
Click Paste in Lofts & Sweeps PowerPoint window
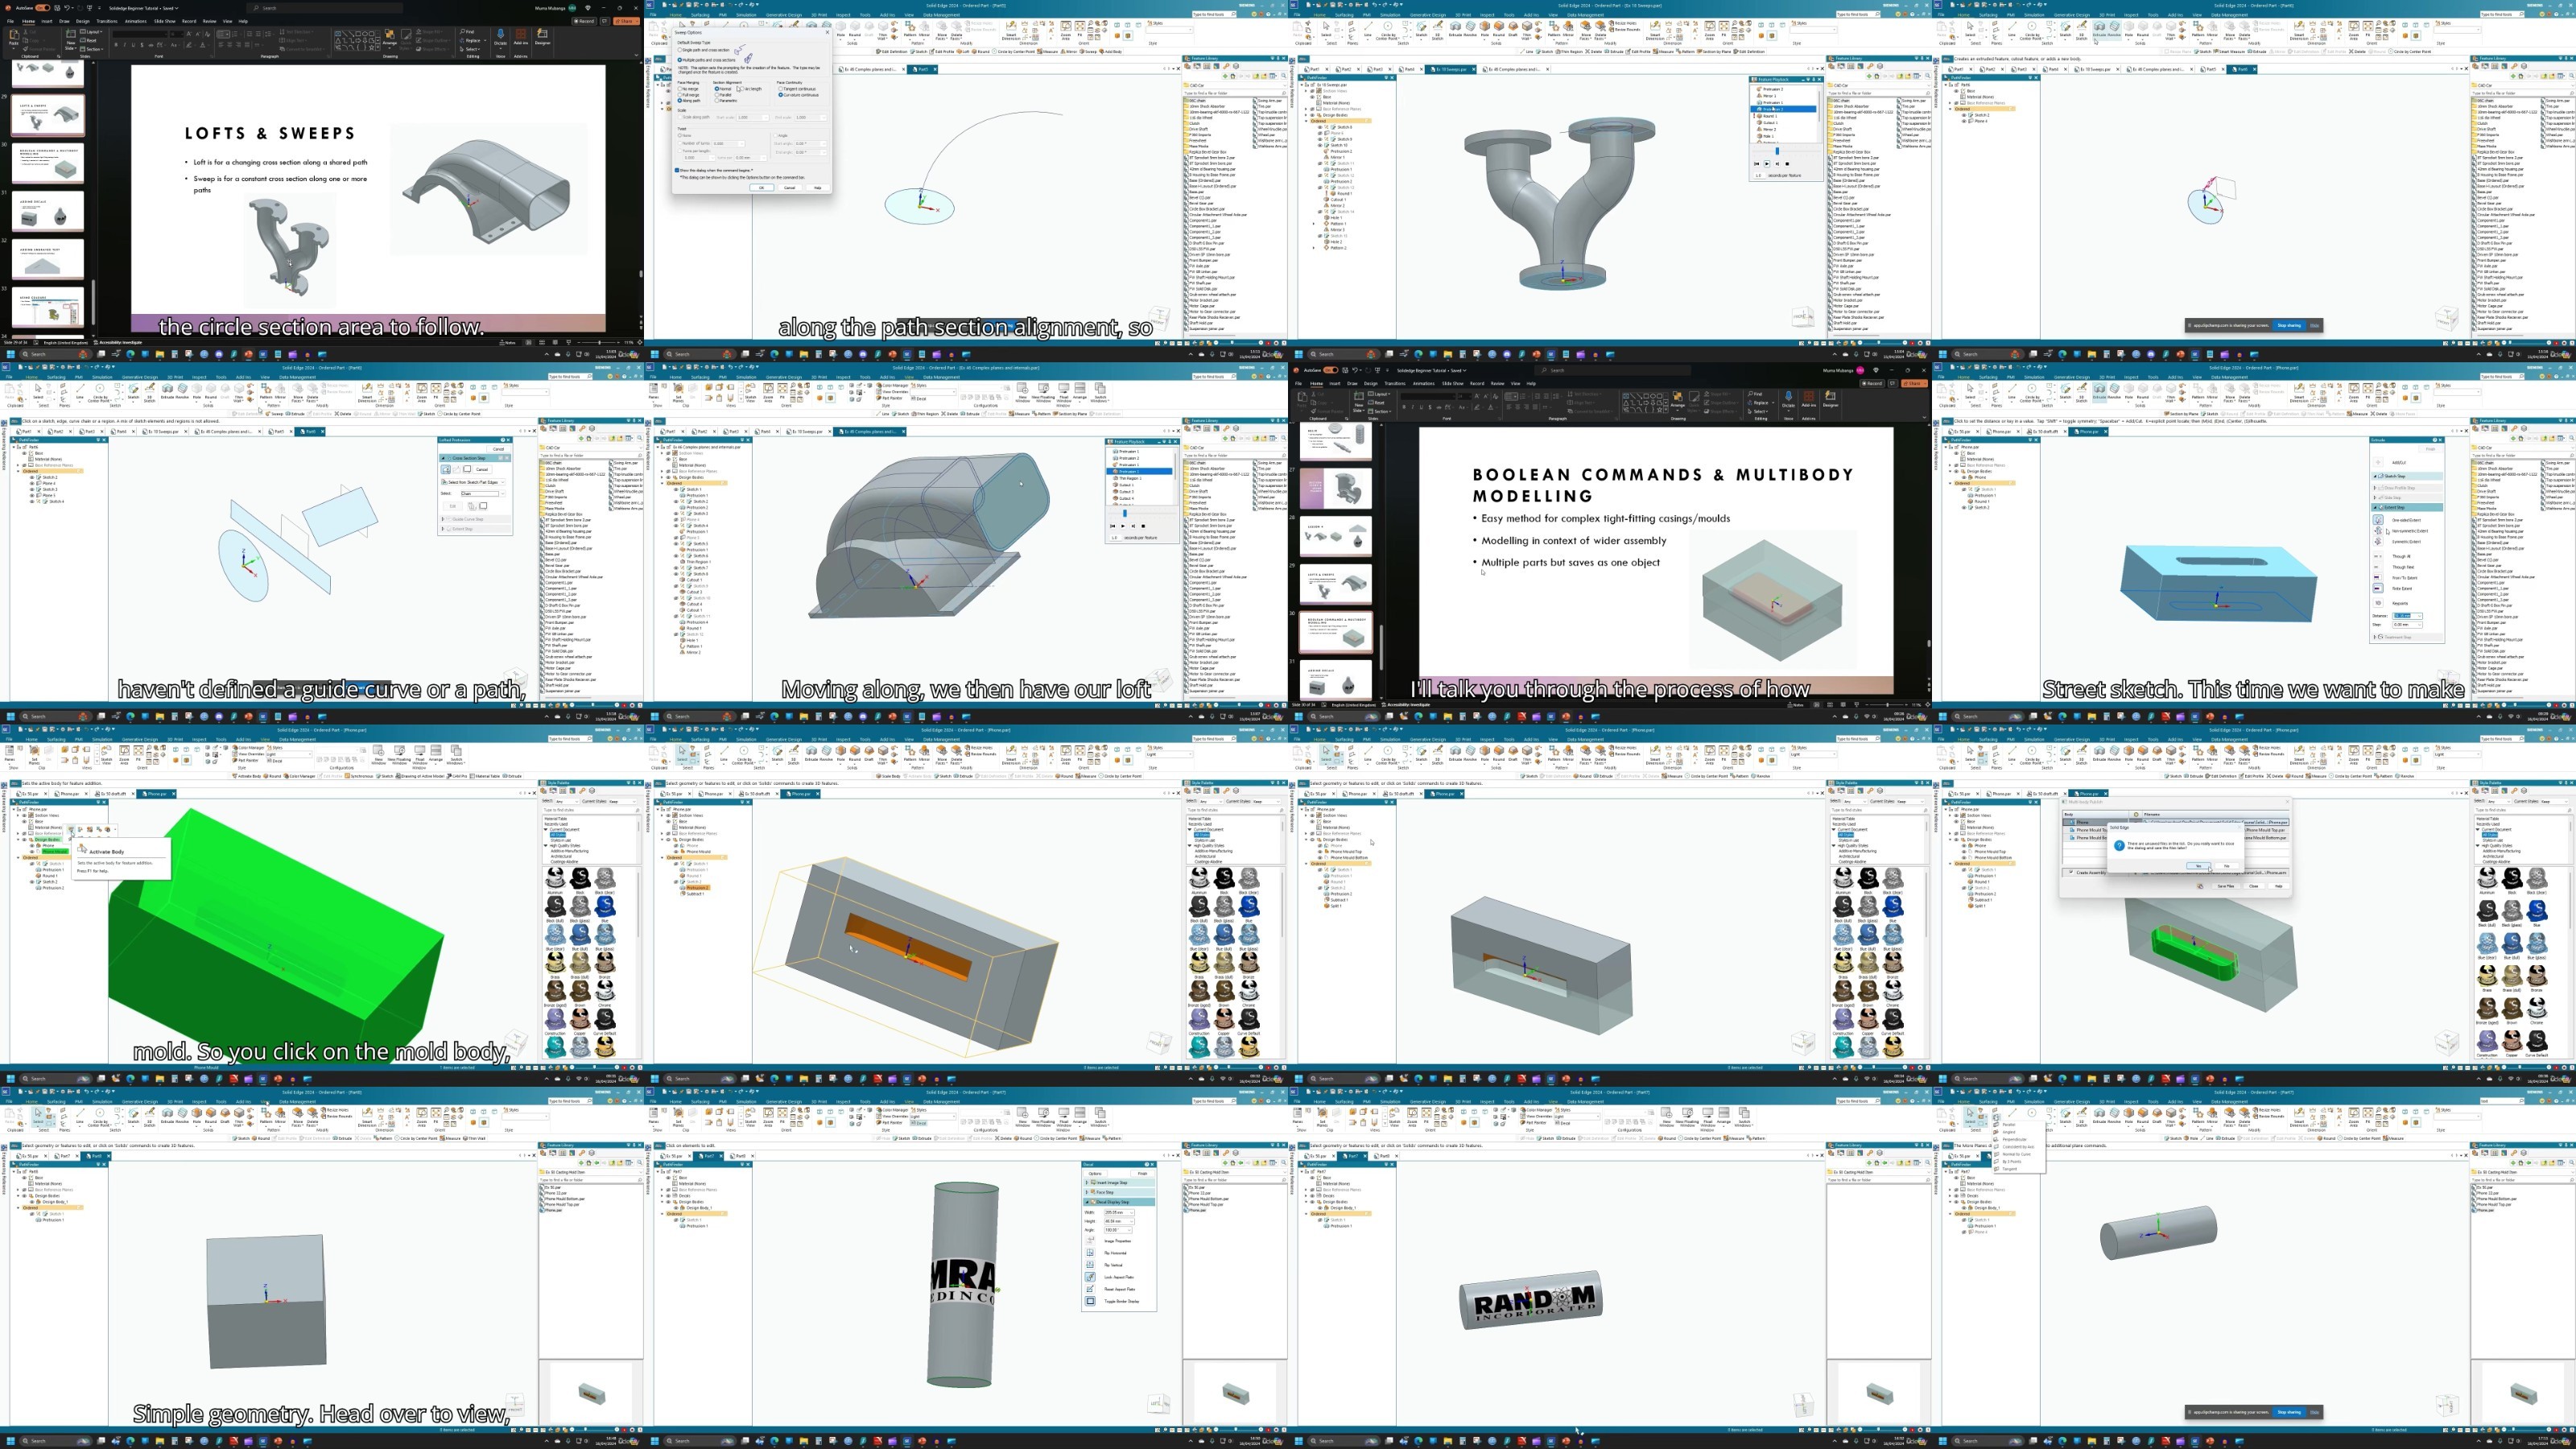[14, 39]
